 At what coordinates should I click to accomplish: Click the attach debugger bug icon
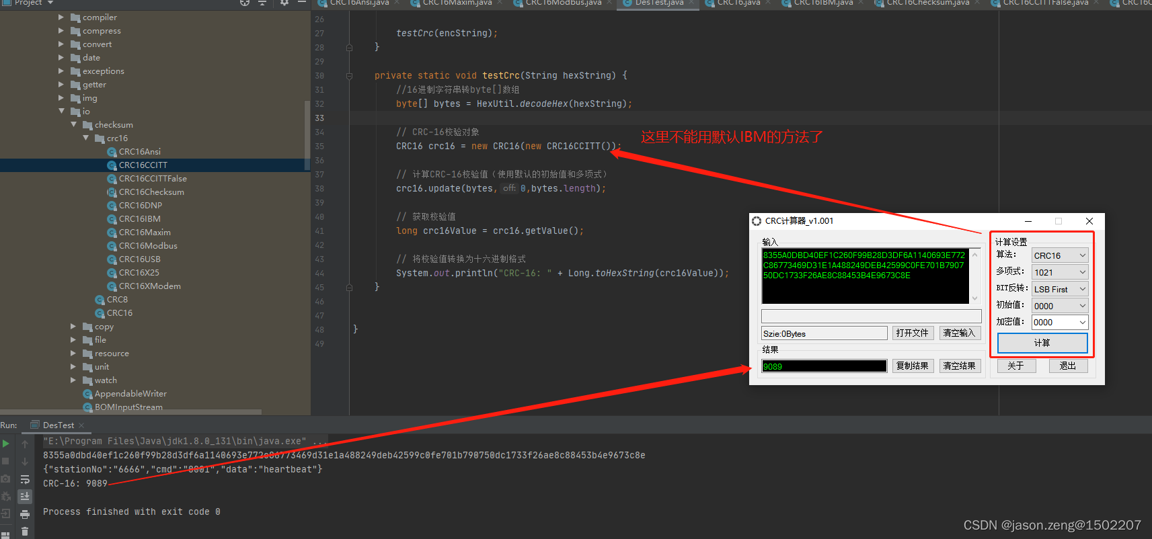pyautogui.click(x=6, y=496)
